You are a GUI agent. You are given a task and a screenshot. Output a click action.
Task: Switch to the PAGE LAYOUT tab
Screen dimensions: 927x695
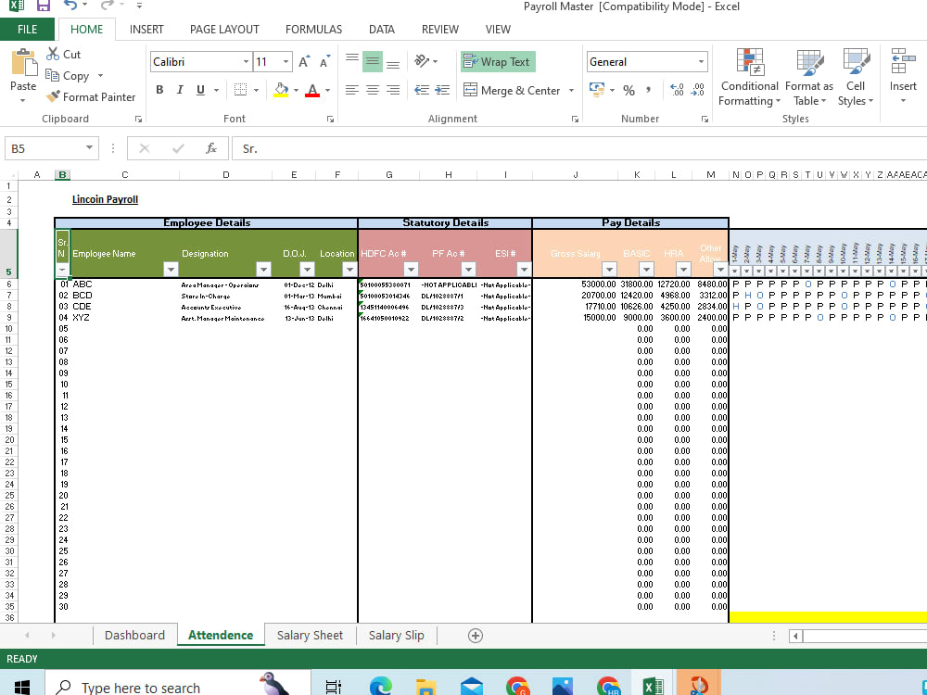click(x=224, y=30)
